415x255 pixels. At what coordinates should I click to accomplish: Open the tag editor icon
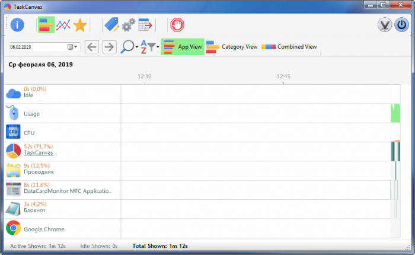click(x=111, y=25)
